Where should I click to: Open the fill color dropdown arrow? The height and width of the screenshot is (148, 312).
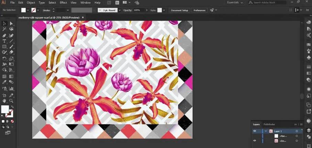pos(28,10)
